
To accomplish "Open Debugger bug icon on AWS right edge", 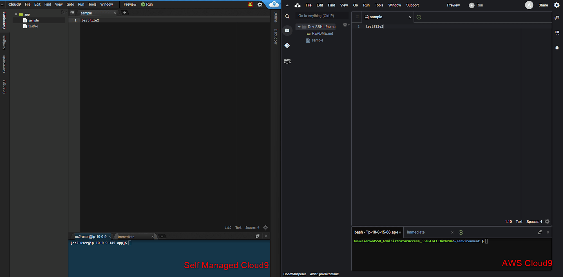I will pos(557,48).
